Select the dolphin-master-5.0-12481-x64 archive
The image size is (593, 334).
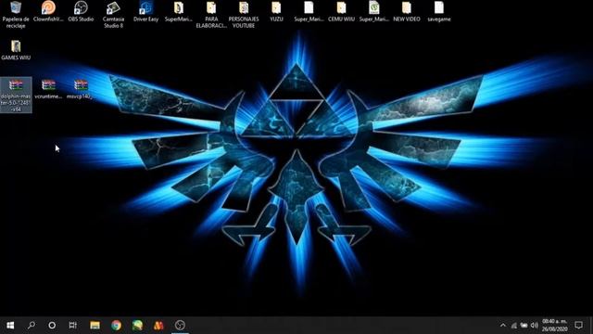pyautogui.click(x=16, y=95)
